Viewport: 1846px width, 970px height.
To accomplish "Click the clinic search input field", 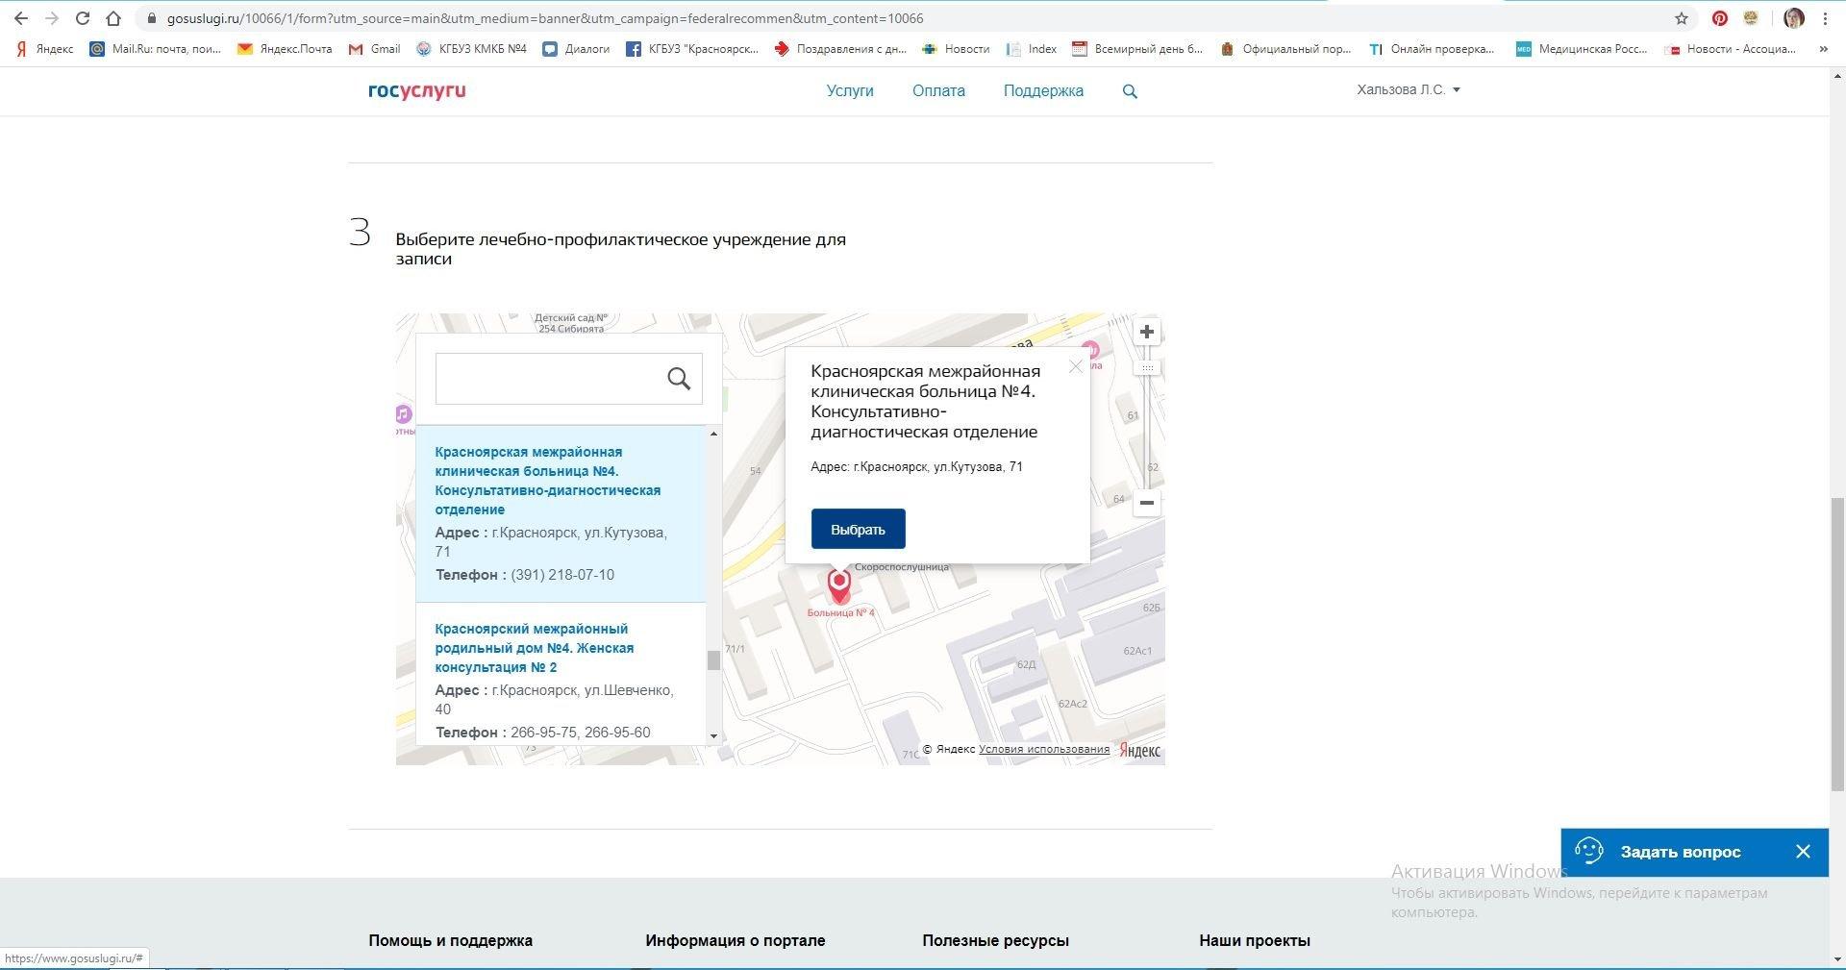I will coord(548,379).
